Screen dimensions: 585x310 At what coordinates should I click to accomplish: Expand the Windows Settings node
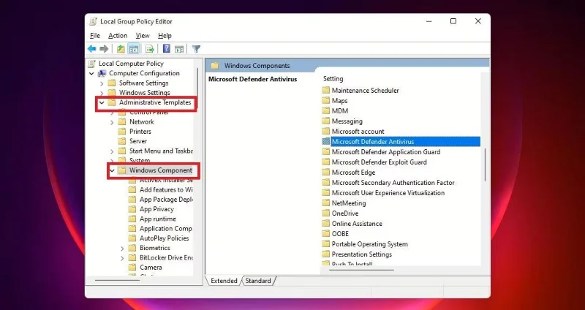click(x=102, y=93)
